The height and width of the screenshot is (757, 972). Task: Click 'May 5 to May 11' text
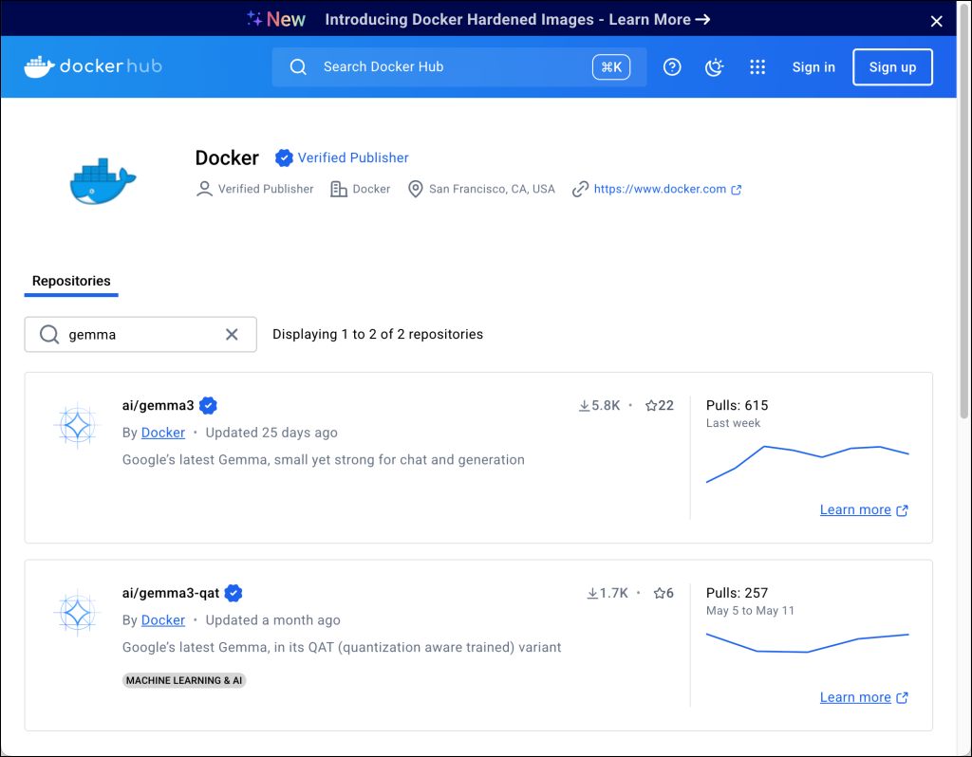750,610
